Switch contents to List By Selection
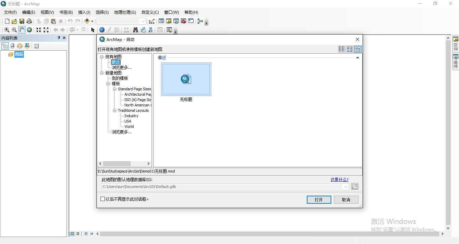Image resolution: width=459 pixels, height=244 pixels. coord(27,46)
